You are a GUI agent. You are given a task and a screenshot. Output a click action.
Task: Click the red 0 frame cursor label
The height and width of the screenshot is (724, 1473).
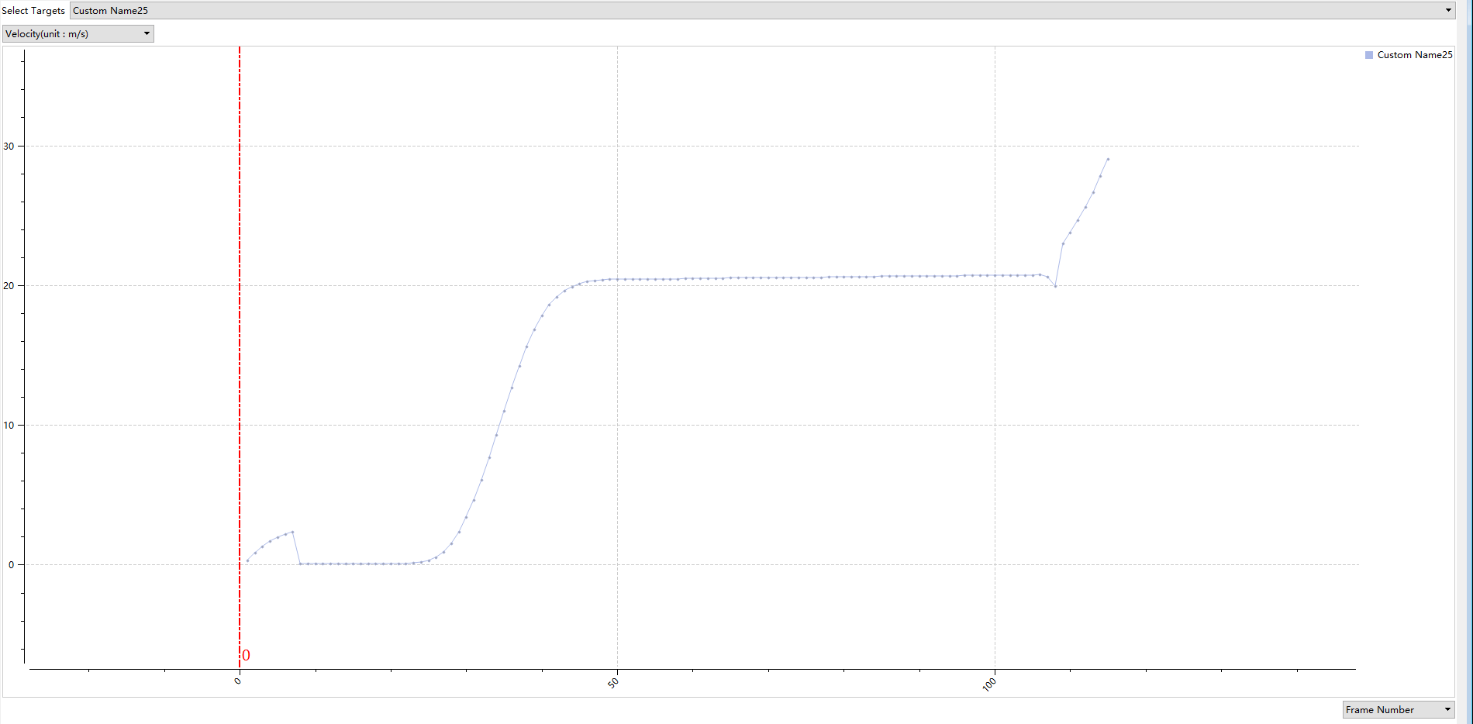247,655
